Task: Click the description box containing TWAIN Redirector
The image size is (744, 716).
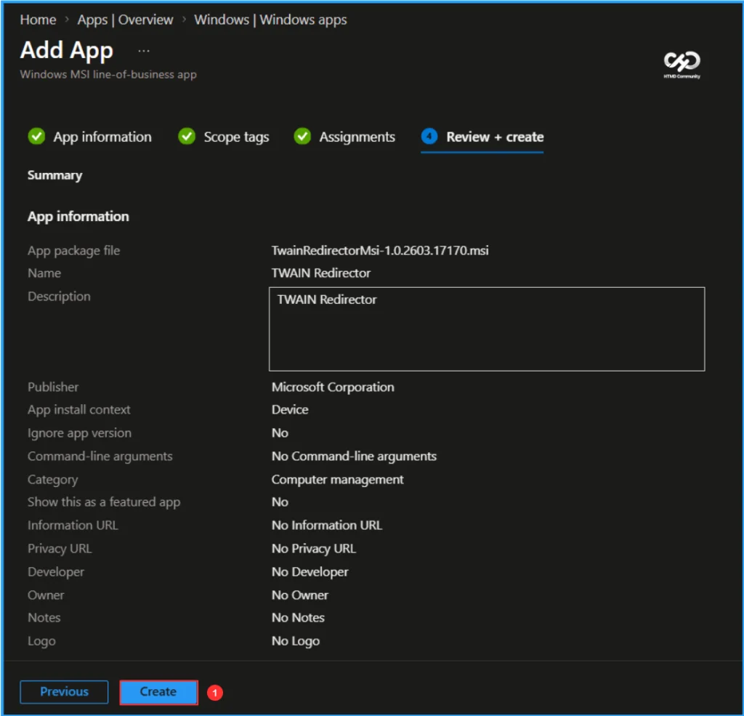Action: click(487, 329)
